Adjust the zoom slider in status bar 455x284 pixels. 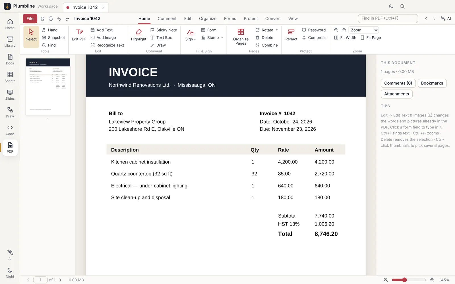click(x=409, y=280)
